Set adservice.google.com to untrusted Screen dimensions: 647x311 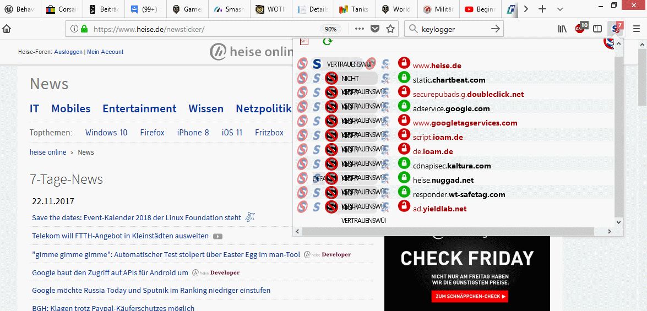[x=331, y=107]
